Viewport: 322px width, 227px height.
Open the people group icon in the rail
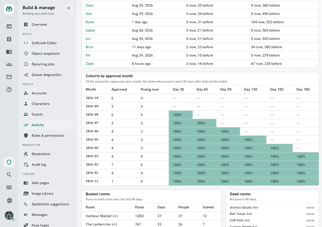[x=9, y=64]
